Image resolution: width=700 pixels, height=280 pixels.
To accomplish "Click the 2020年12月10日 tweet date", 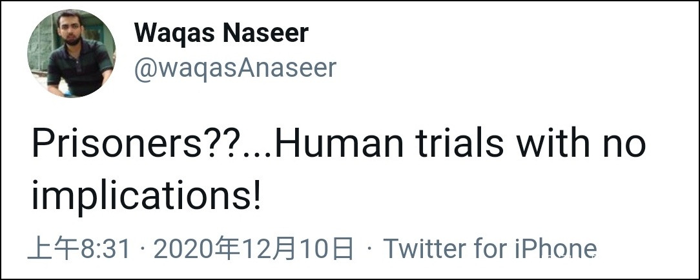I will point(255,249).
